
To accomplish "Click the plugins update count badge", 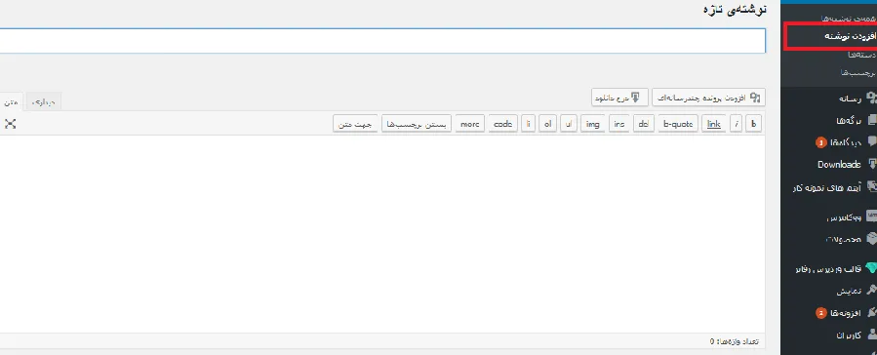I will pyautogui.click(x=820, y=313).
